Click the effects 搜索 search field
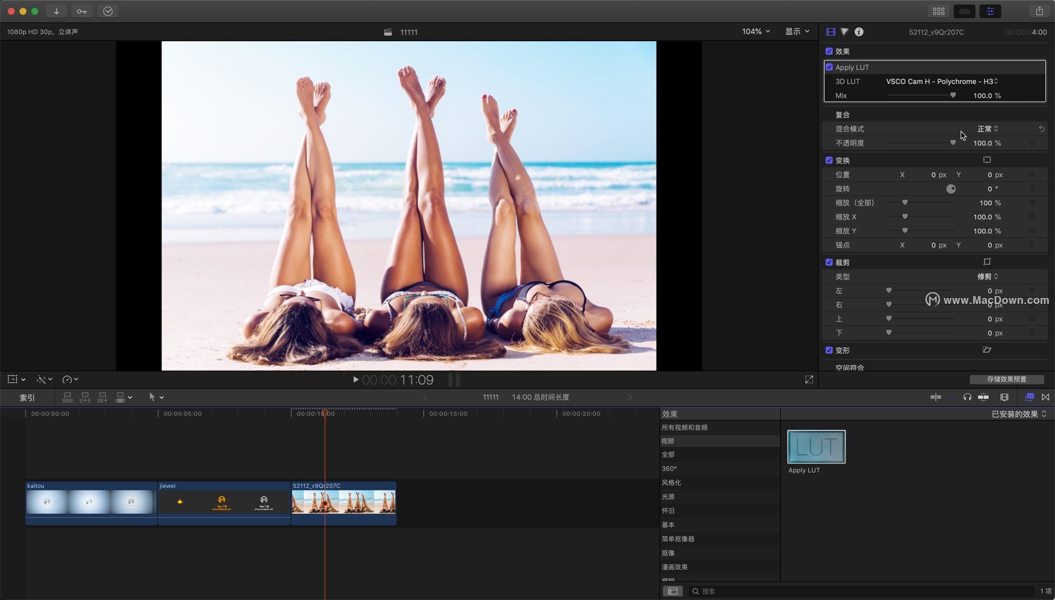Image resolution: width=1055 pixels, height=600 pixels. coord(861,591)
